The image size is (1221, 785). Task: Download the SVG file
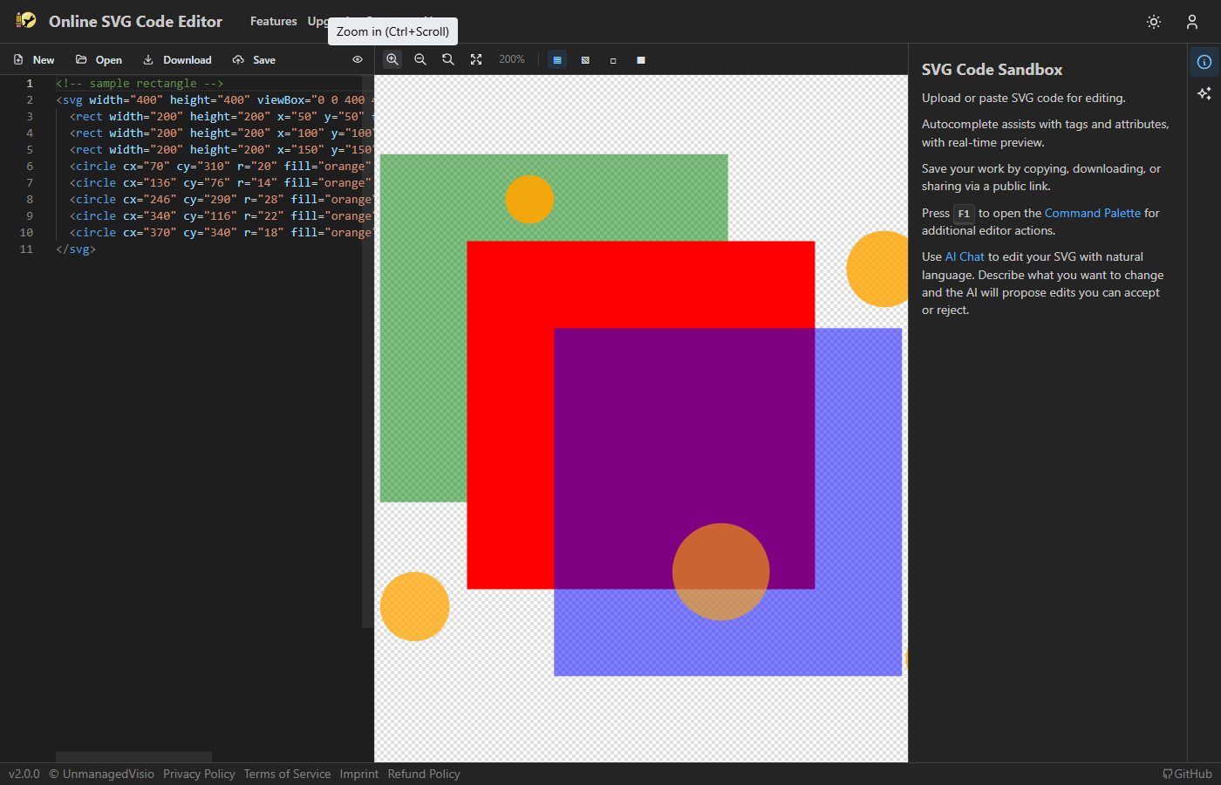pos(178,60)
